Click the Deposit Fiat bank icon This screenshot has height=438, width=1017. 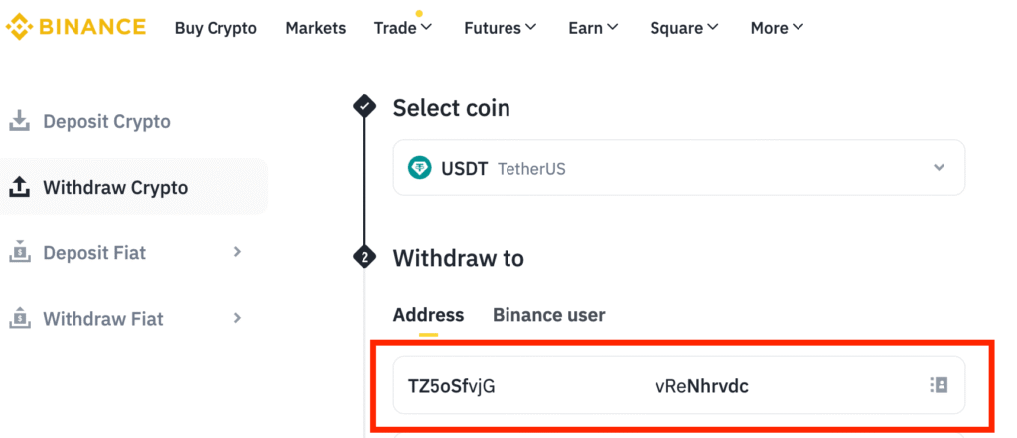(19, 253)
